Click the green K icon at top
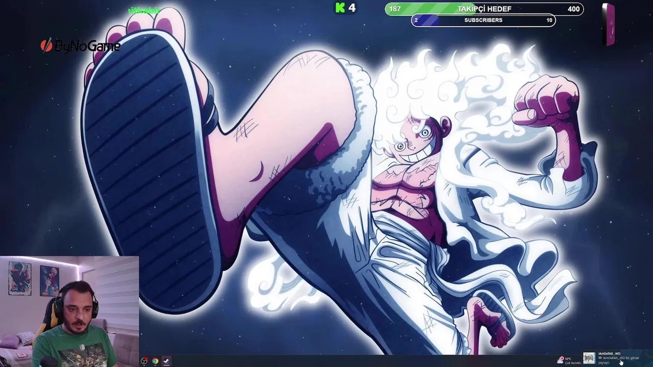653x367 pixels. click(x=340, y=8)
